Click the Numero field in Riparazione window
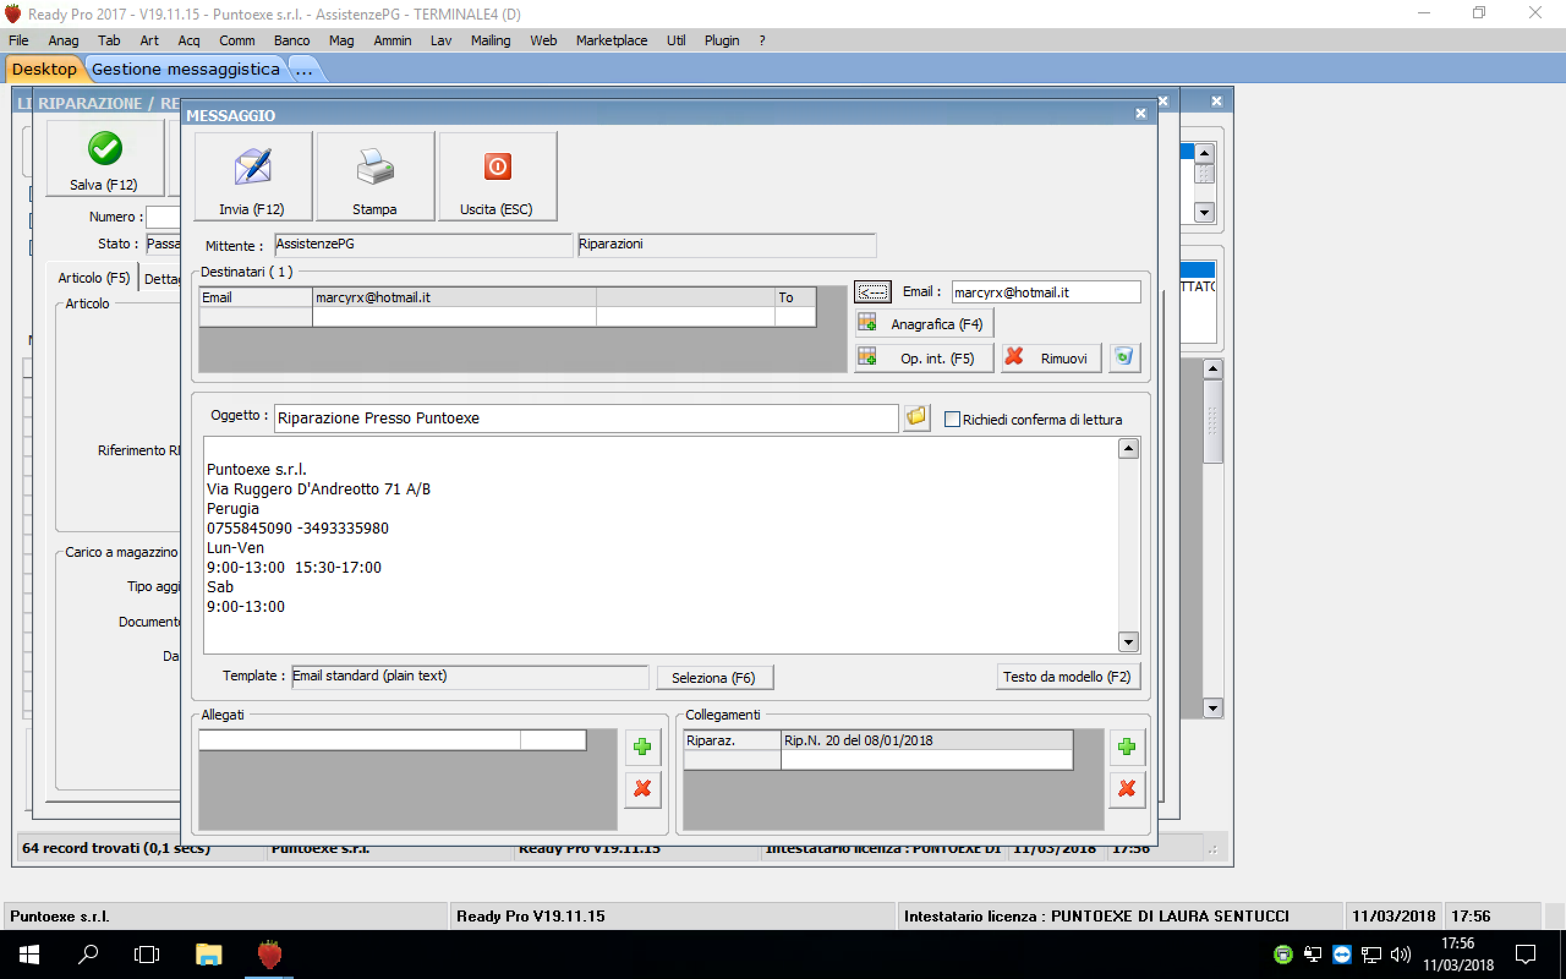Screen dimensions: 1566x979 (x=163, y=217)
